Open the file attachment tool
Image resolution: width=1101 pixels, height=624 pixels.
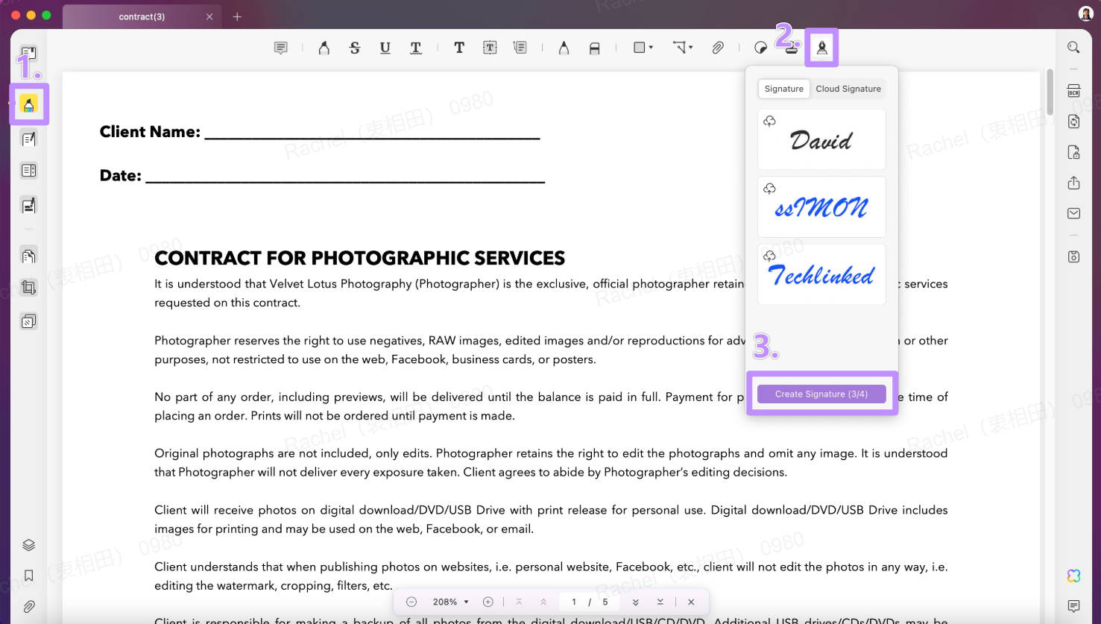coord(718,47)
